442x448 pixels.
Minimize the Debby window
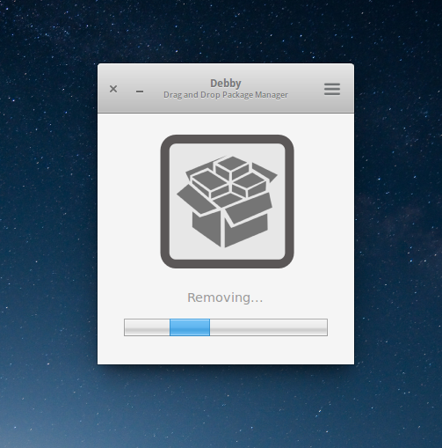point(140,92)
